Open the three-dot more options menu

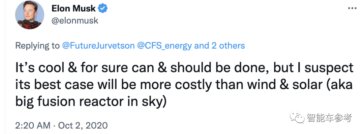click(x=352, y=8)
